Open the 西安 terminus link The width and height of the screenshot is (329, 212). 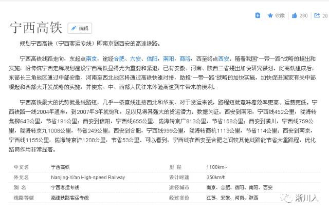[224, 59]
